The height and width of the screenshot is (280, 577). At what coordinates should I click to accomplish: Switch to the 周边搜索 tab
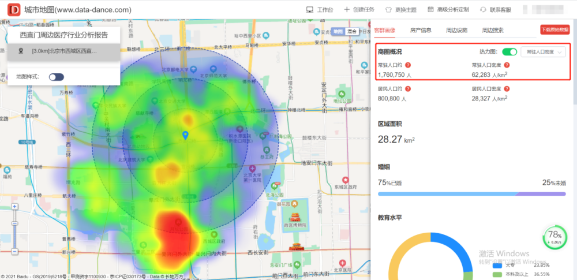pos(493,30)
